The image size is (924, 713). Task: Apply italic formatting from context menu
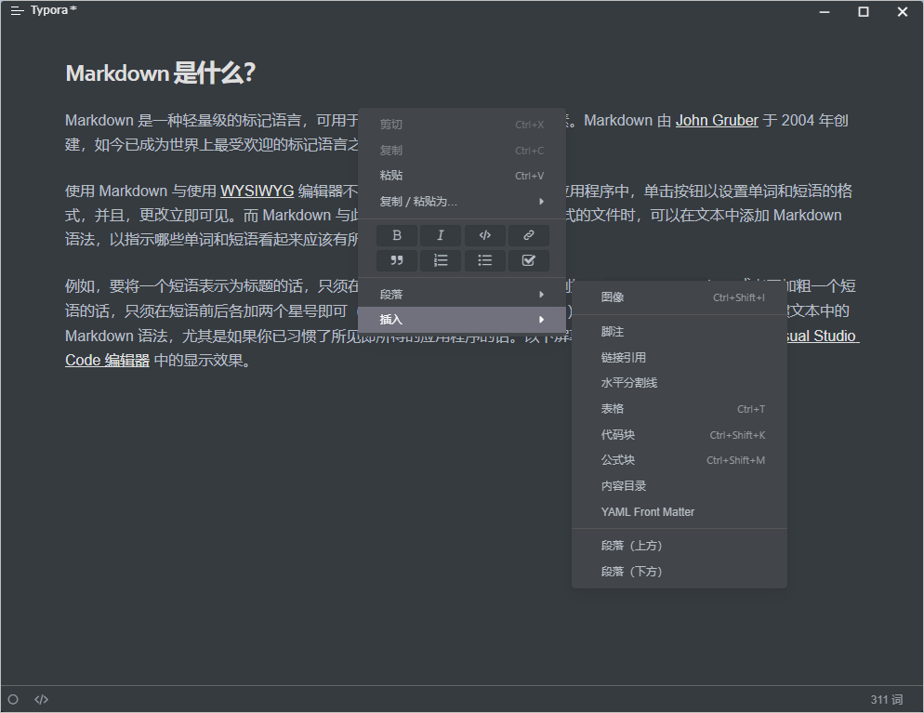click(x=441, y=235)
